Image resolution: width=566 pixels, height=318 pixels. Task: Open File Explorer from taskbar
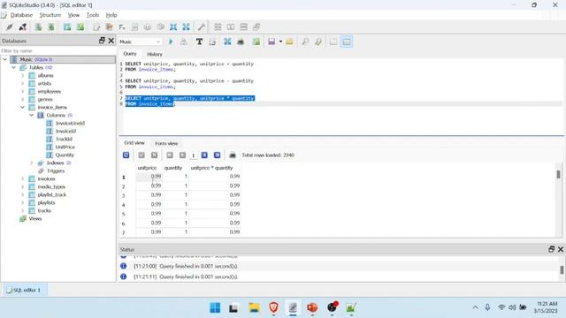254,307
